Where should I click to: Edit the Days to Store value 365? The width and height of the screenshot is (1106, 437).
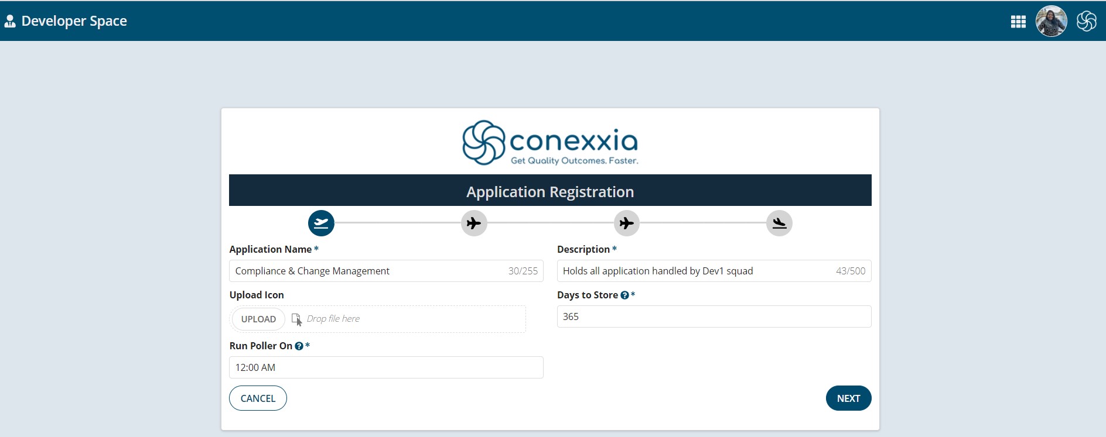point(714,316)
